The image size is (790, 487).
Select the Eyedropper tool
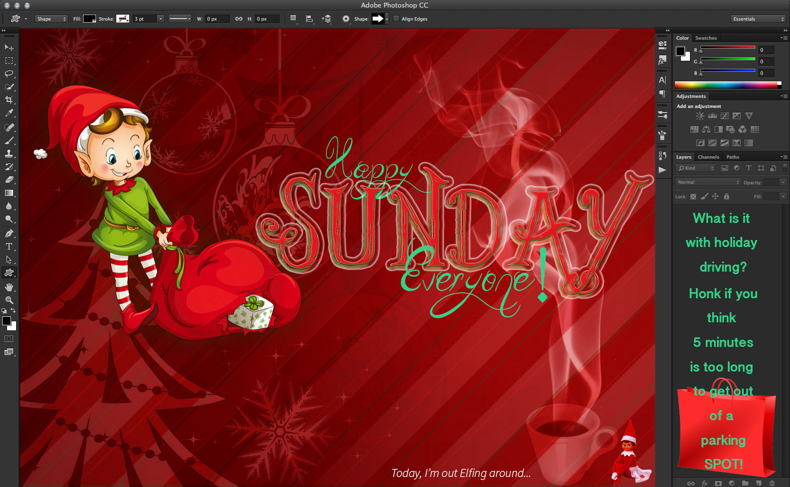pyautogui.click(x=9, y=113)
